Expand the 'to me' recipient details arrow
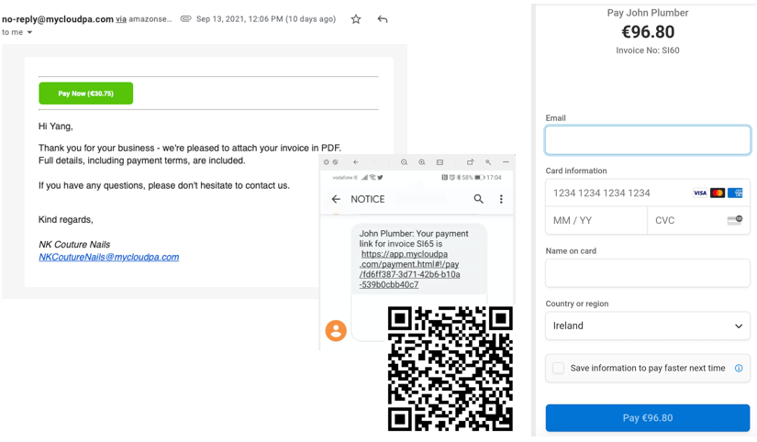 coord(29,32)
